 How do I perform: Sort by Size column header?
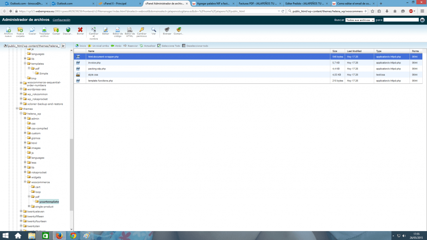[x=337, y=51]
